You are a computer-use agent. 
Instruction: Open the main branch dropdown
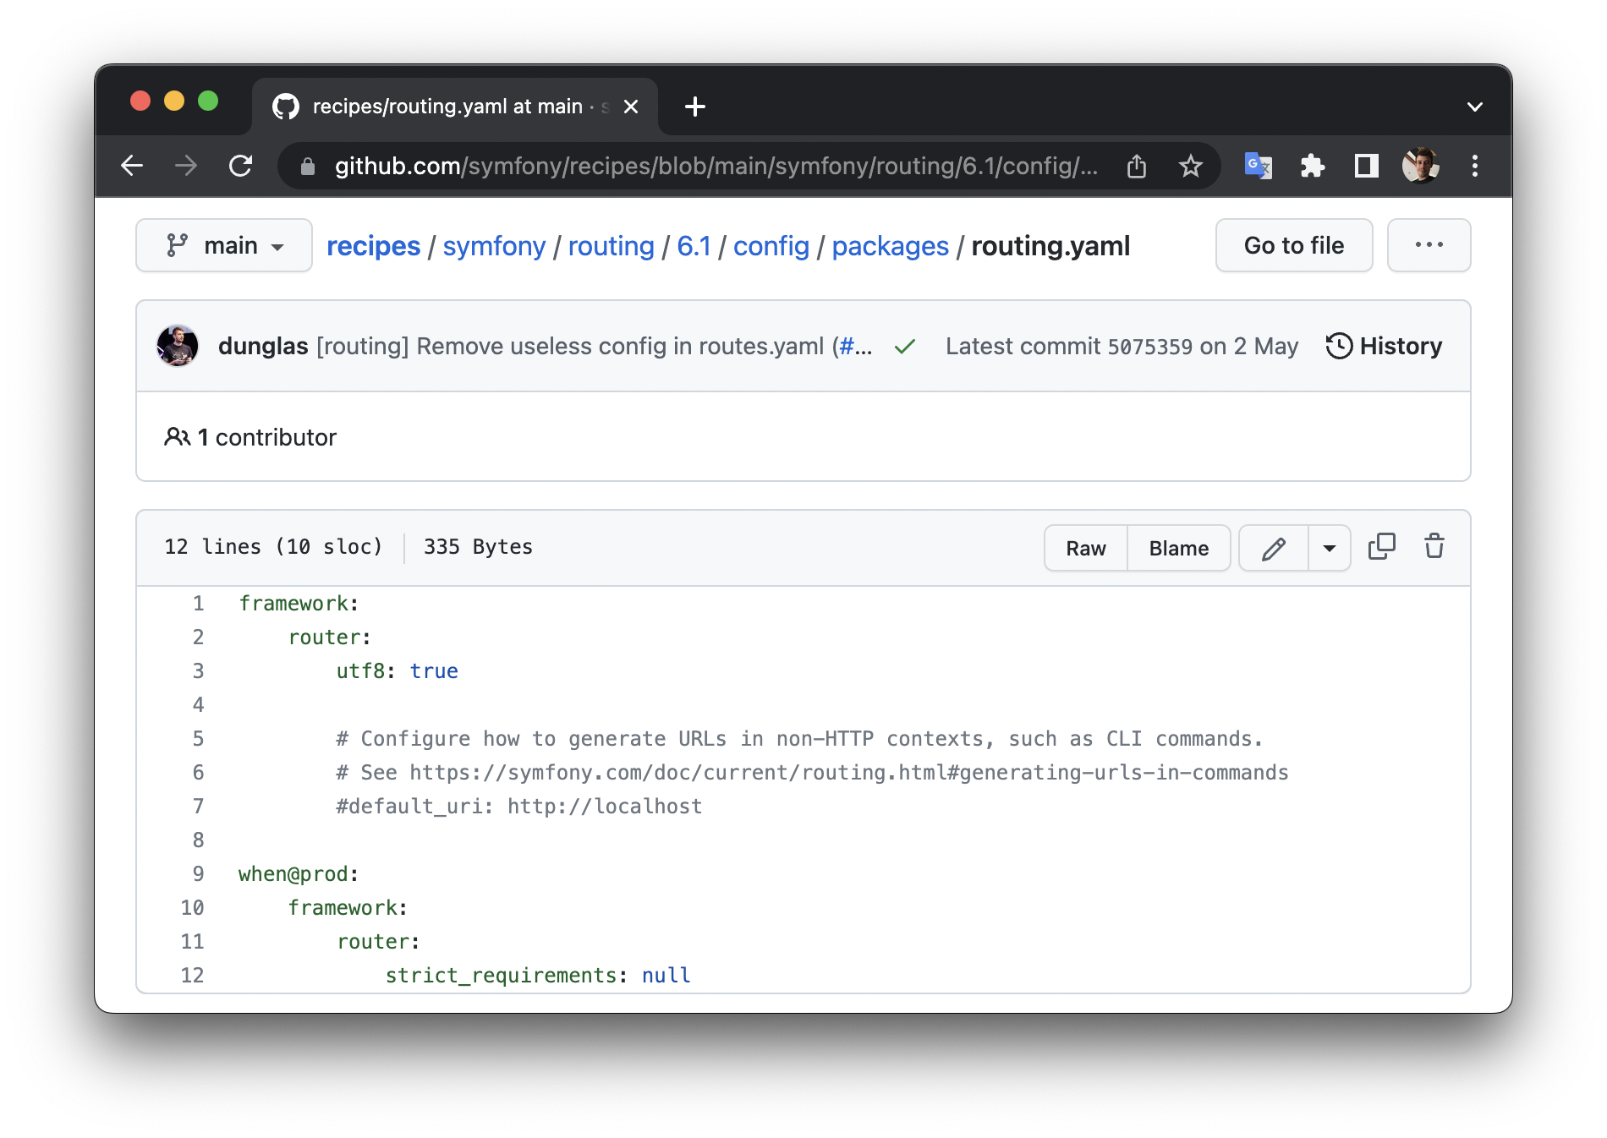(x=224, y=245)
